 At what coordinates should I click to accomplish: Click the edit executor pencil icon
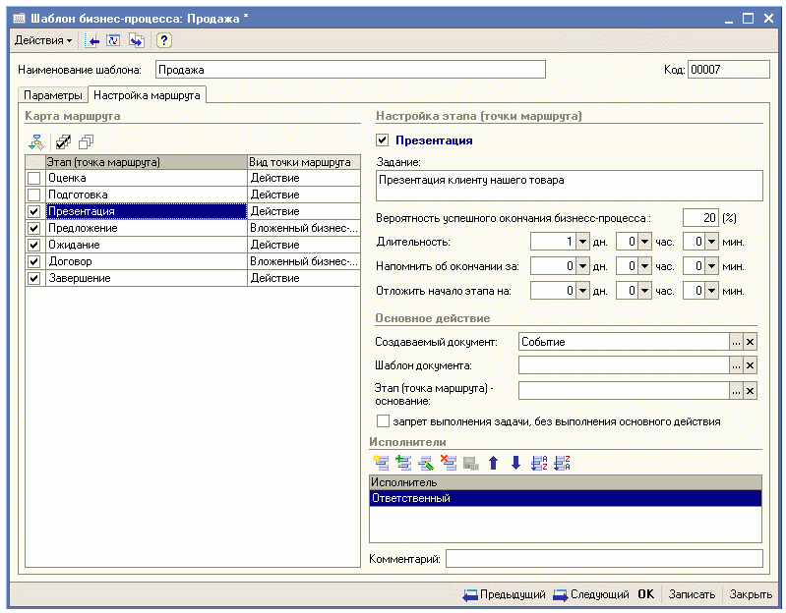tap(426, 463)
